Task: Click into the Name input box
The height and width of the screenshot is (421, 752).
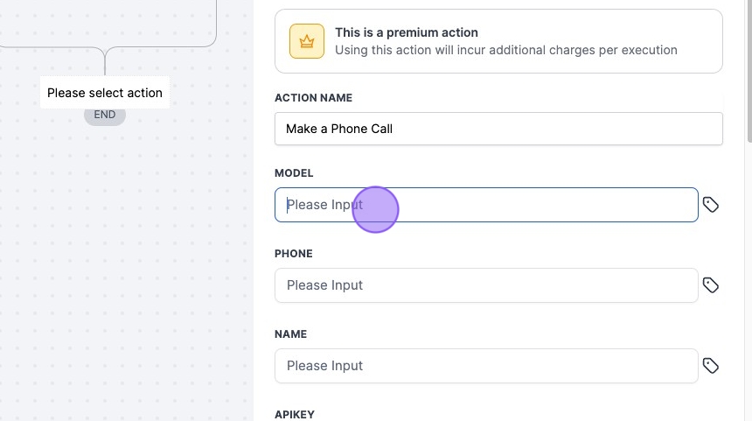Action: click(x=486, y=366)
